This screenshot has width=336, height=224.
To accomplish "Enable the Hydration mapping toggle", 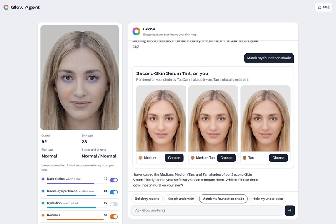I will tap(114, 204).
